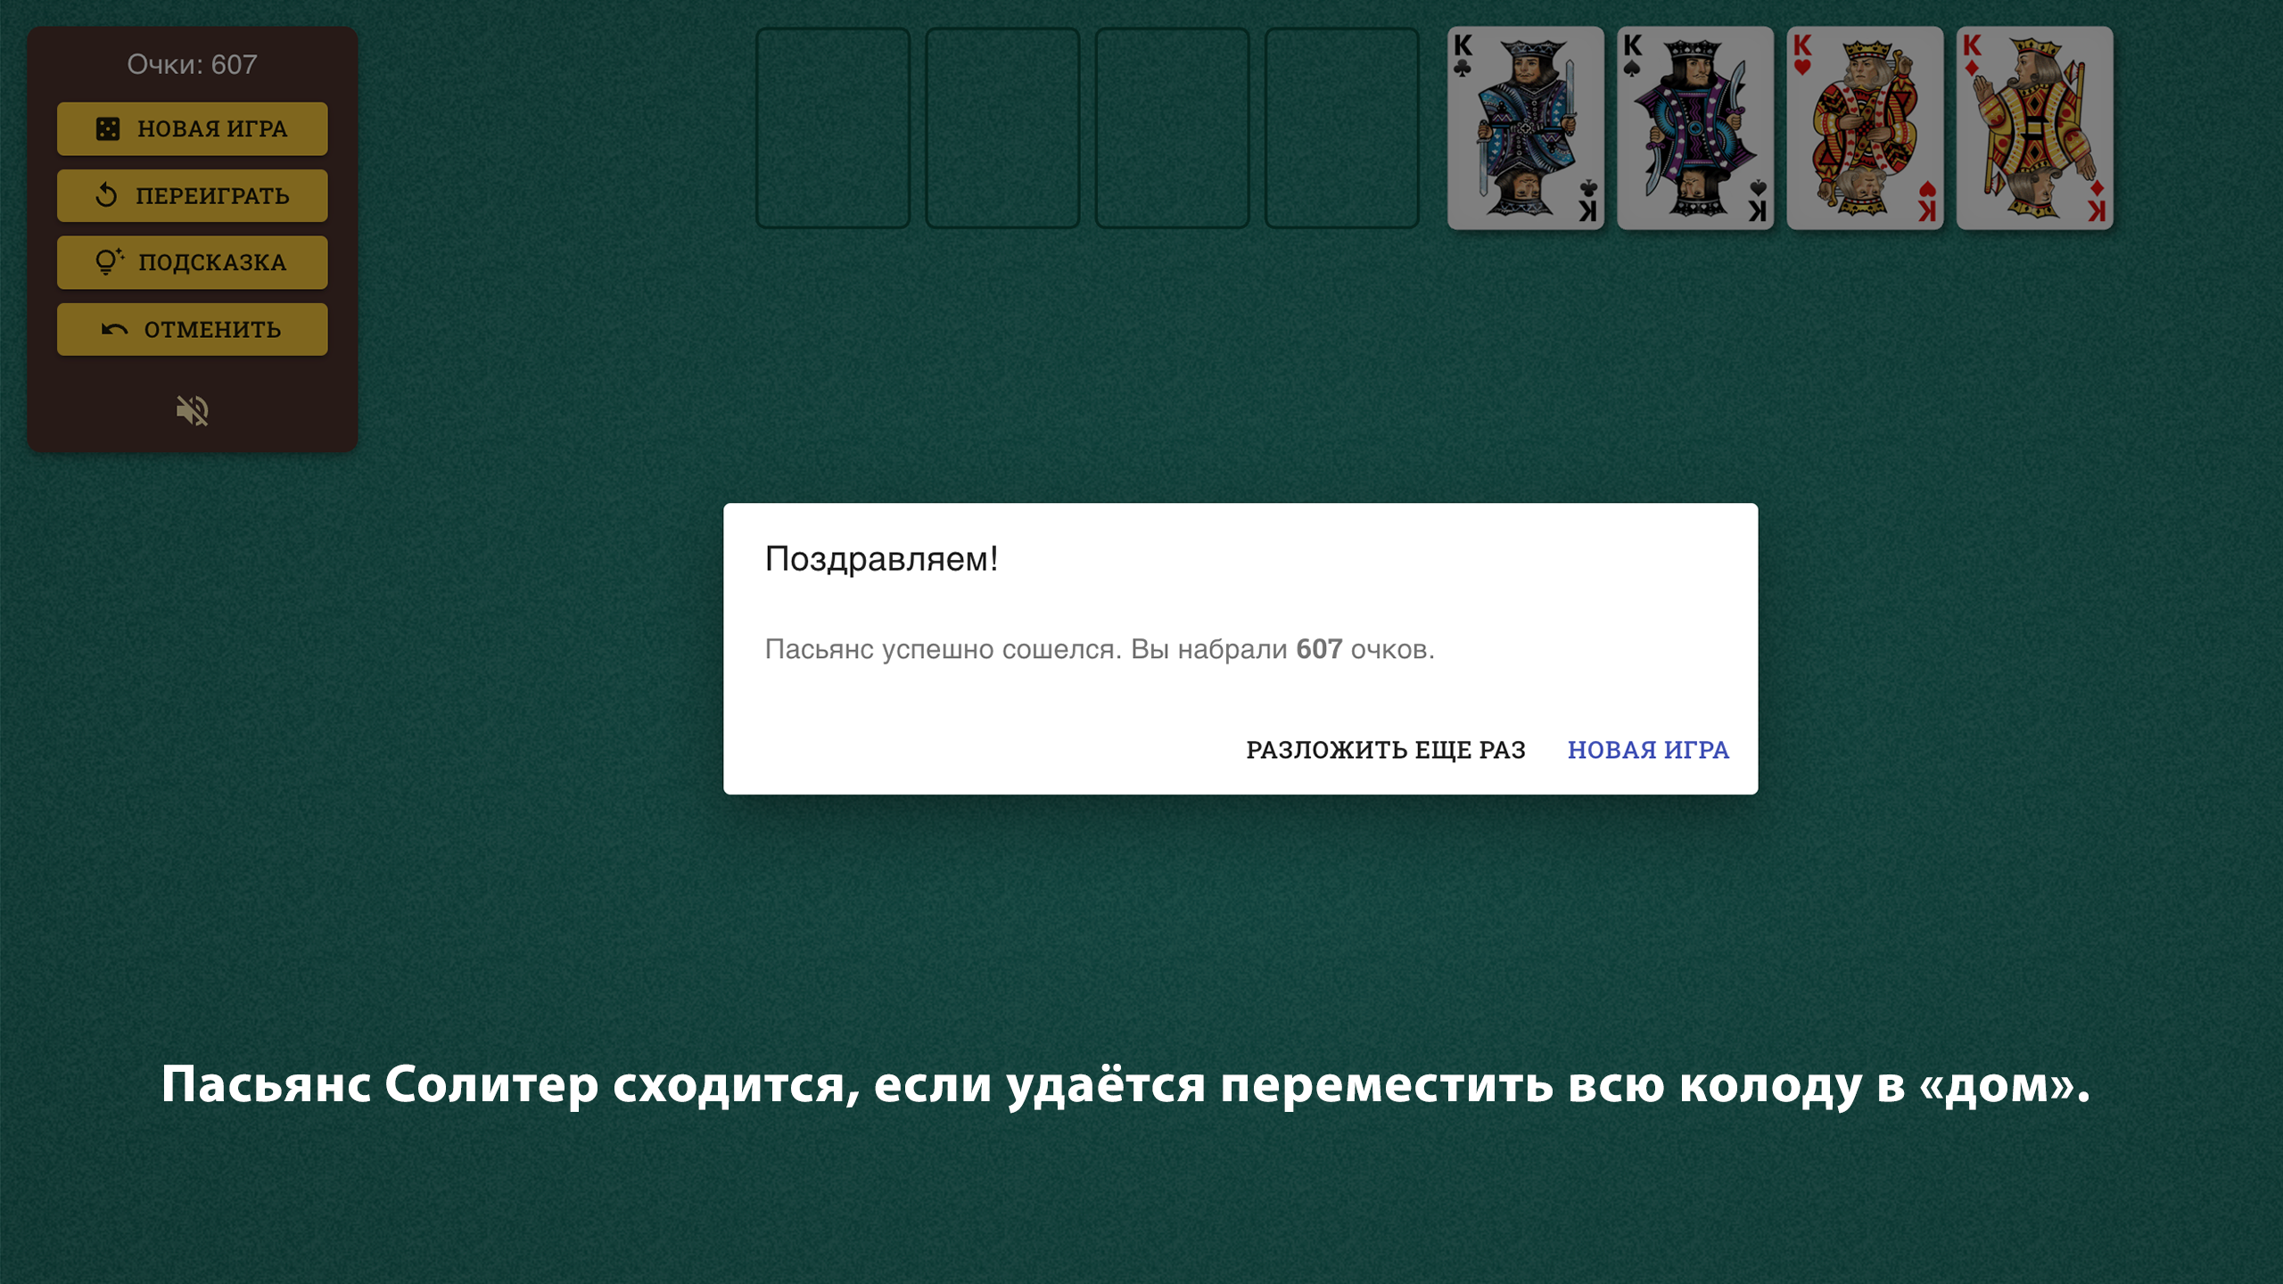Screen dimensions: 2283x1284
Task: Select the king of spades card
Action: 1694,130
